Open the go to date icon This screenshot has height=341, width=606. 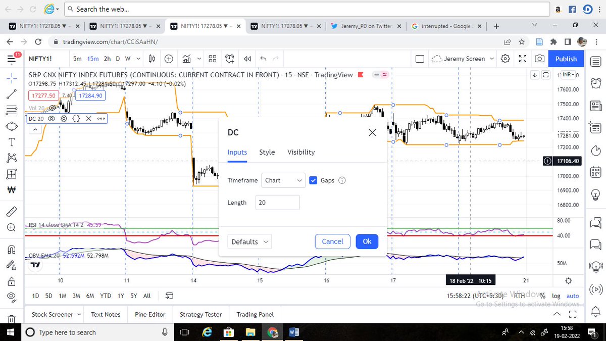(170, 296)
